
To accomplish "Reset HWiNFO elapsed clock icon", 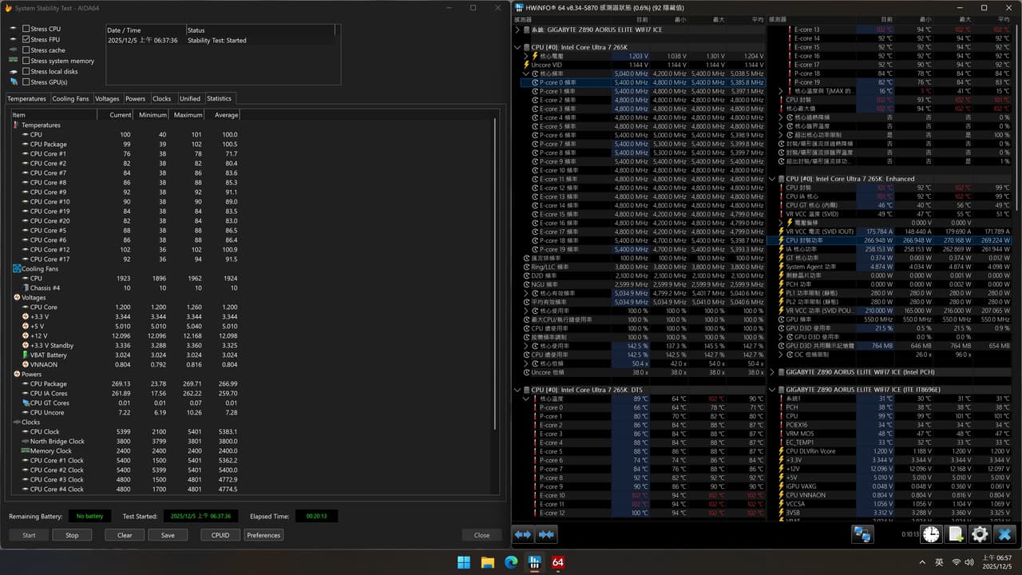I will 931,534.
